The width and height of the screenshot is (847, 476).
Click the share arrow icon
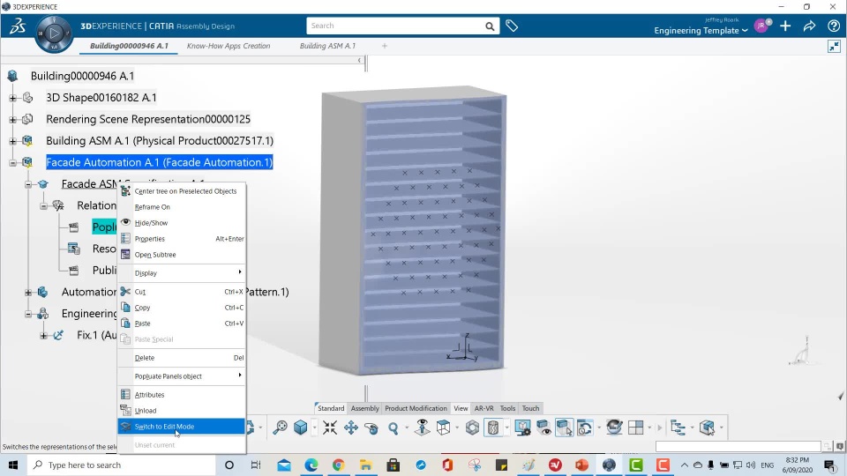click(809, 26)
